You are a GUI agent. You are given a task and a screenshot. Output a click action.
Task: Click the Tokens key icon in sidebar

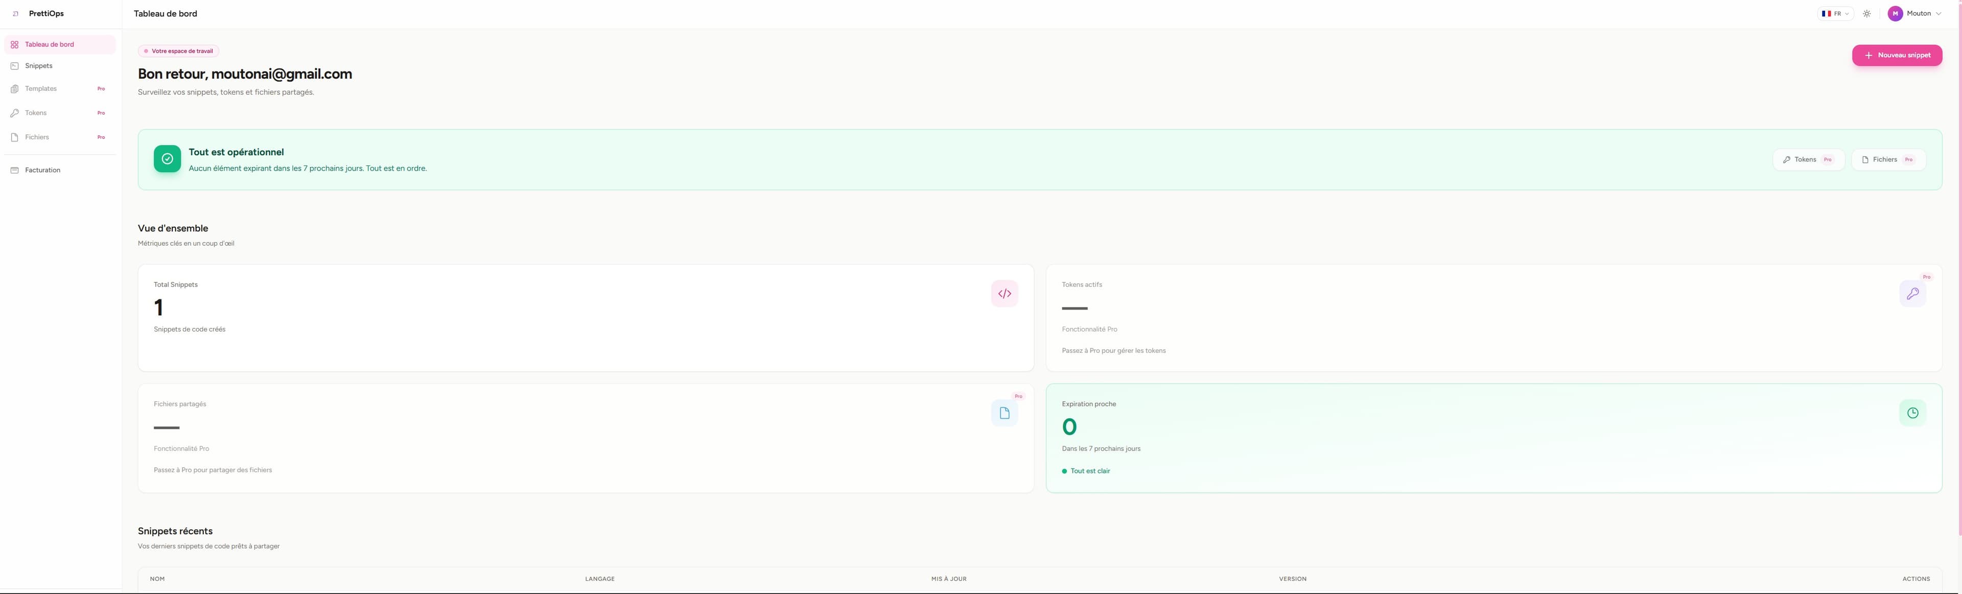point(14,113)
